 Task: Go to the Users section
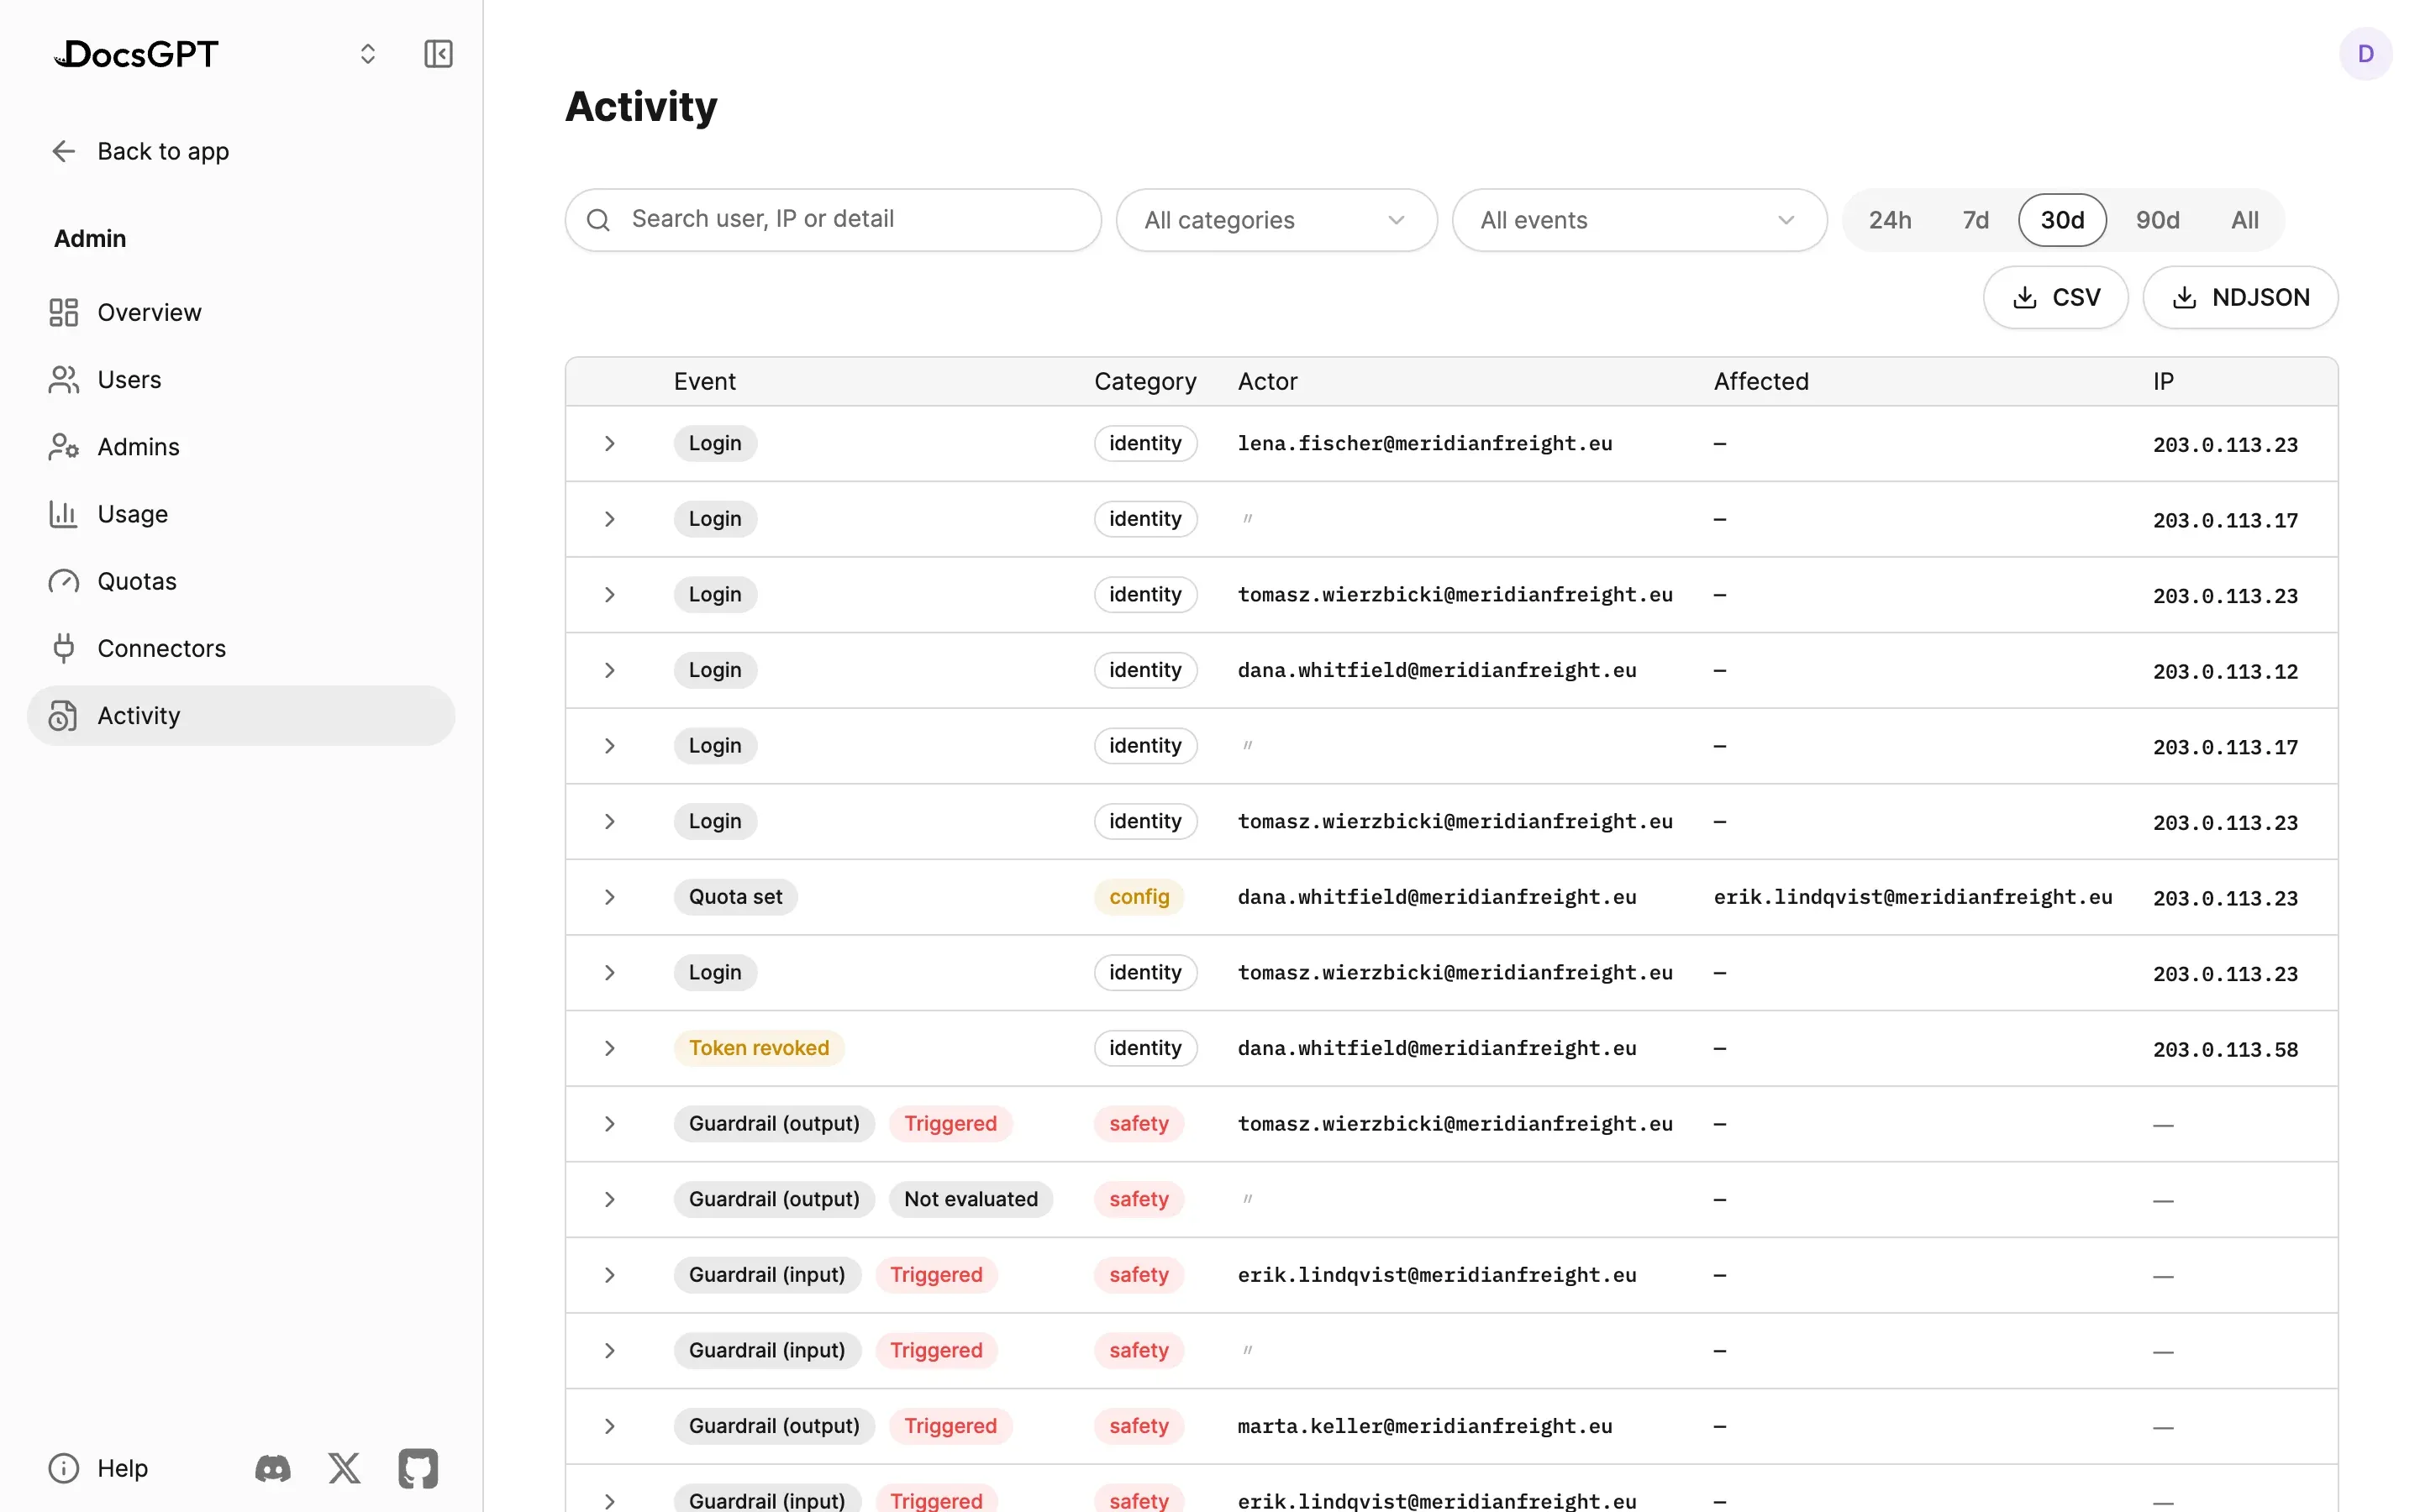pos(241,380)
